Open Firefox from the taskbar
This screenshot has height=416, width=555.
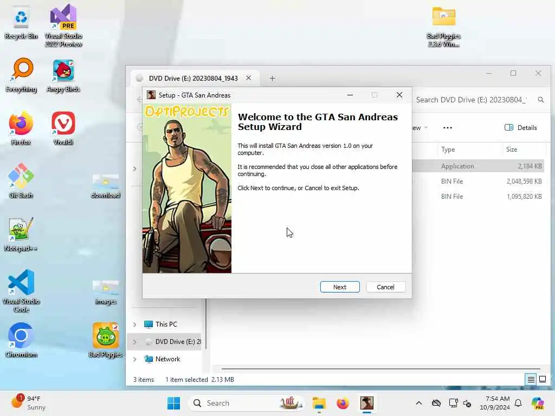pos(343,403)
